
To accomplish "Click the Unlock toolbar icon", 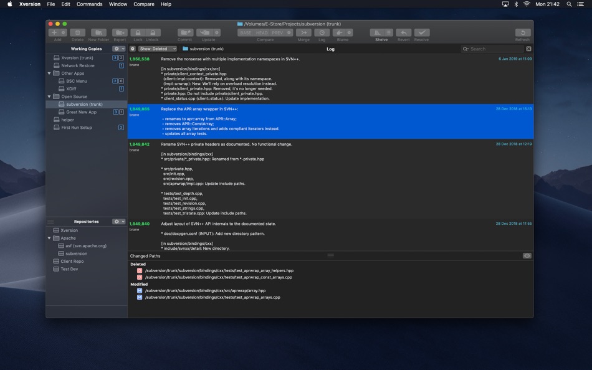I will click(153, 32).
